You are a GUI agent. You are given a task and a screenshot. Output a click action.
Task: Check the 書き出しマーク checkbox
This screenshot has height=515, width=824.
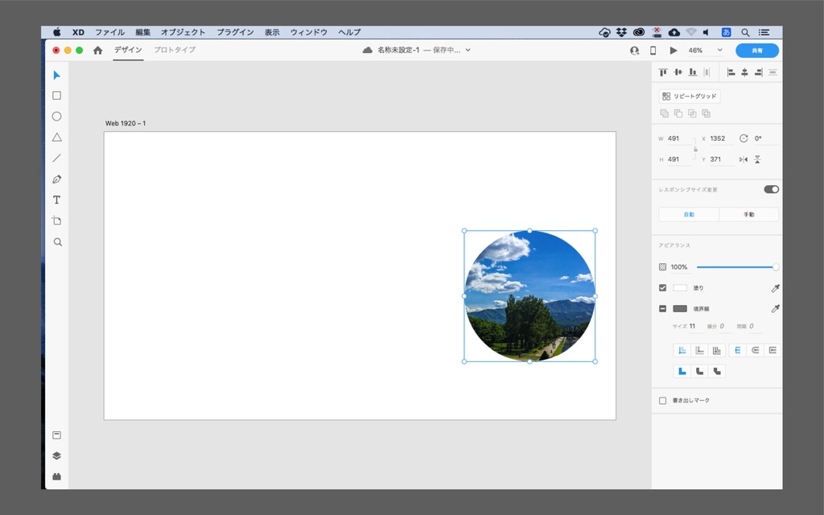click(663, 401)
